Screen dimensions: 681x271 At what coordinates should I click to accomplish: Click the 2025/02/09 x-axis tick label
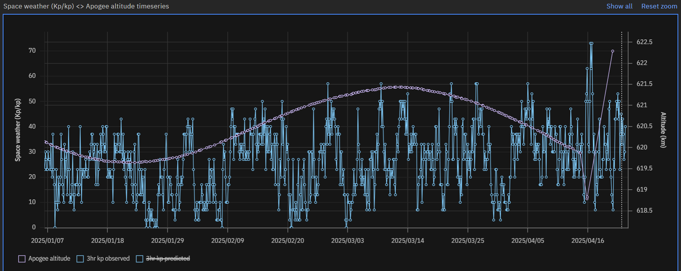click(x=228, y=241)
